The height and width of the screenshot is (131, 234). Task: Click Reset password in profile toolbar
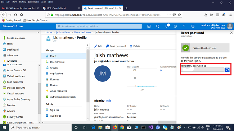click(x=116, y=46)
